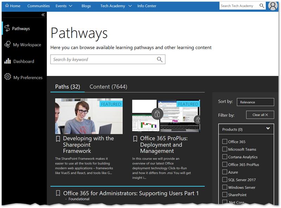Check the SQL Server 2017 filter
Viewport: 281px width, 208px height.
pos(224,180)
